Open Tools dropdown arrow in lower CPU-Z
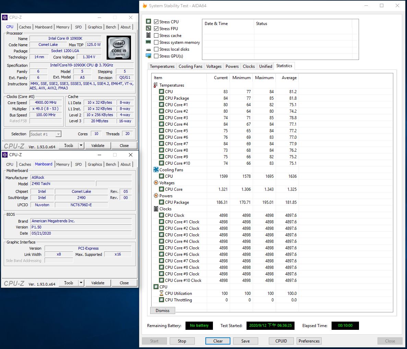Screen dimensions: 407x349 pos(81,283)
